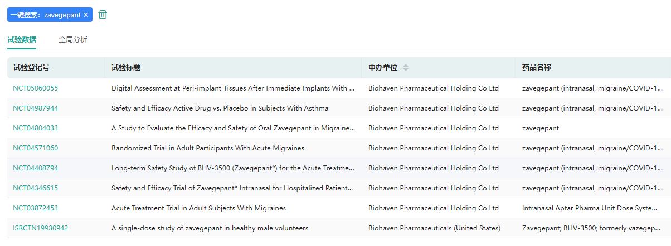Screen dimensions: 671x246
Task: Click the trash icon to clear filters
Action: click(103, 14)
